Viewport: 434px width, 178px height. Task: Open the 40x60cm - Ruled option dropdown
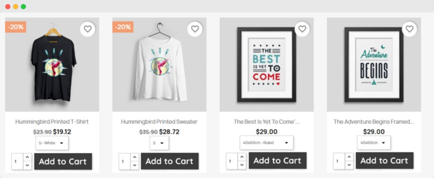click(266, 143)
